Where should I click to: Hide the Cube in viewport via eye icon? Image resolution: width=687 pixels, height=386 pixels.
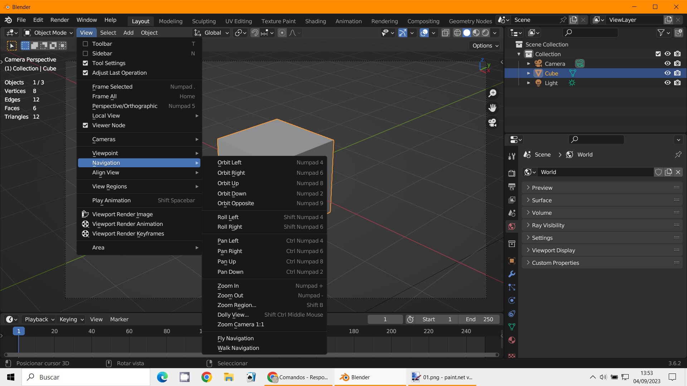click(667, 73)
